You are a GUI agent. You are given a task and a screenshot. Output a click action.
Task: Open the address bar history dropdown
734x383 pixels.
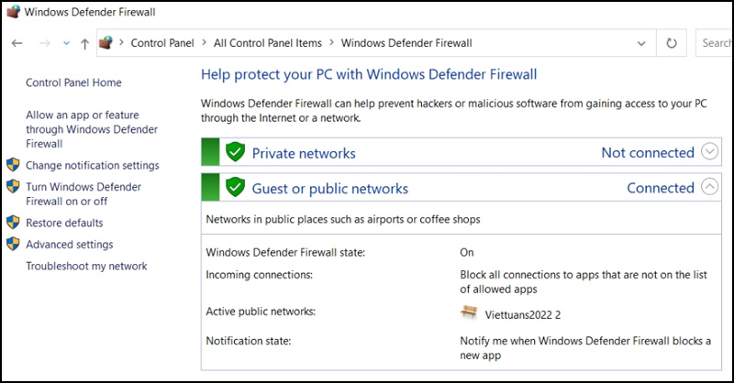641,43
